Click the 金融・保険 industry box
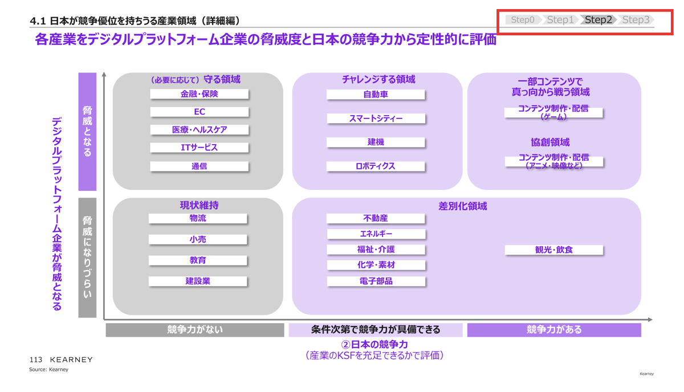This screenshot has width=684, height=392. click(x=199, y=95)
